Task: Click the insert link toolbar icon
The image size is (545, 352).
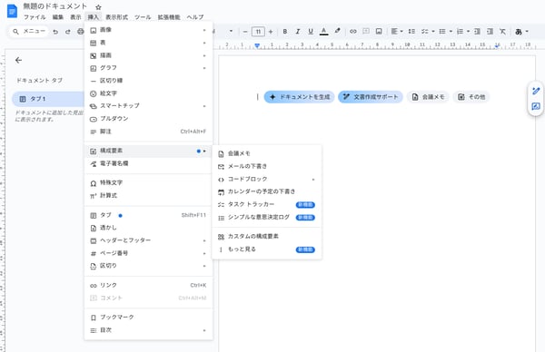Action: (x=353, y=31)
